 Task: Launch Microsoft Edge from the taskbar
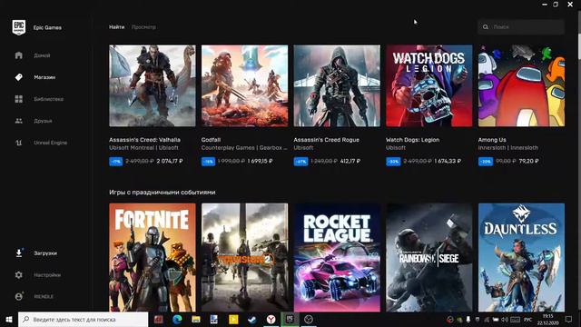point(177,319)
